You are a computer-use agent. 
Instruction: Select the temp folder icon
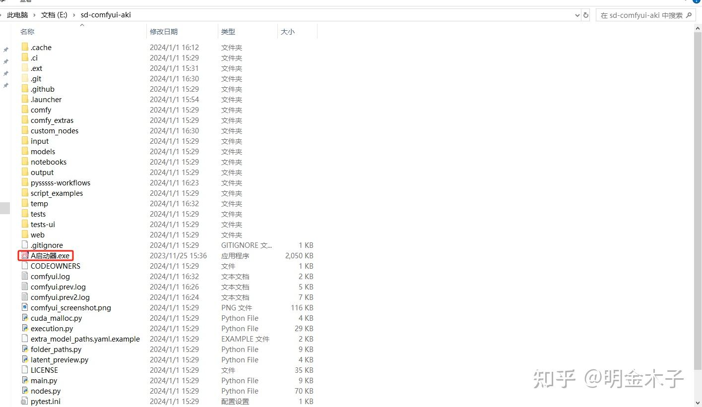25,203
